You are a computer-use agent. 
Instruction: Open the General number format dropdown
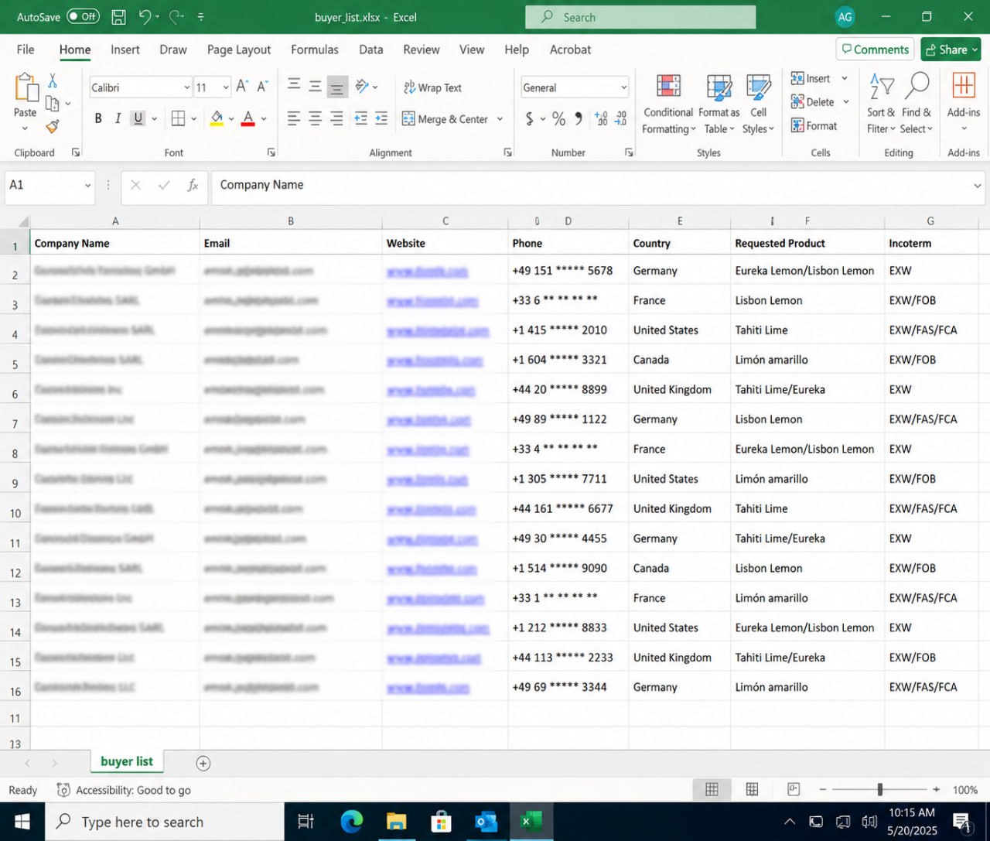click(623, 87)
